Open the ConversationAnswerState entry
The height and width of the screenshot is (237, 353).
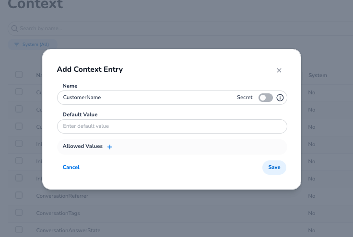[68, 230]
